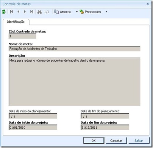Click the Processos toolbar icon
This screenshot has width=153, height=148.
coord(82,12)
